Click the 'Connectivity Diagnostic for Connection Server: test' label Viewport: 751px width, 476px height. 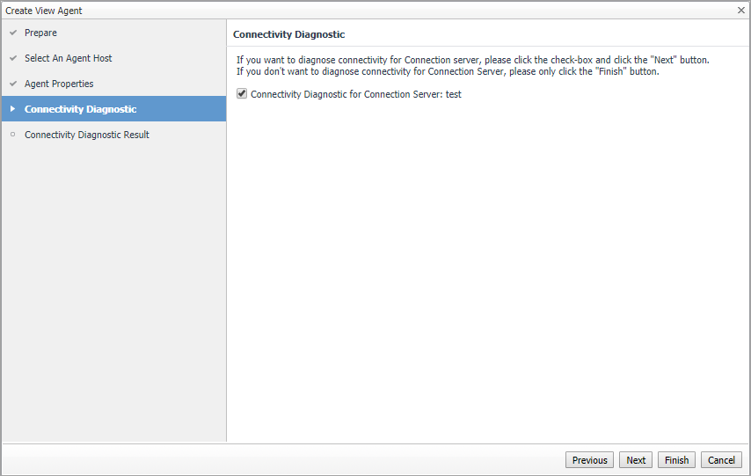click(355, 94)
